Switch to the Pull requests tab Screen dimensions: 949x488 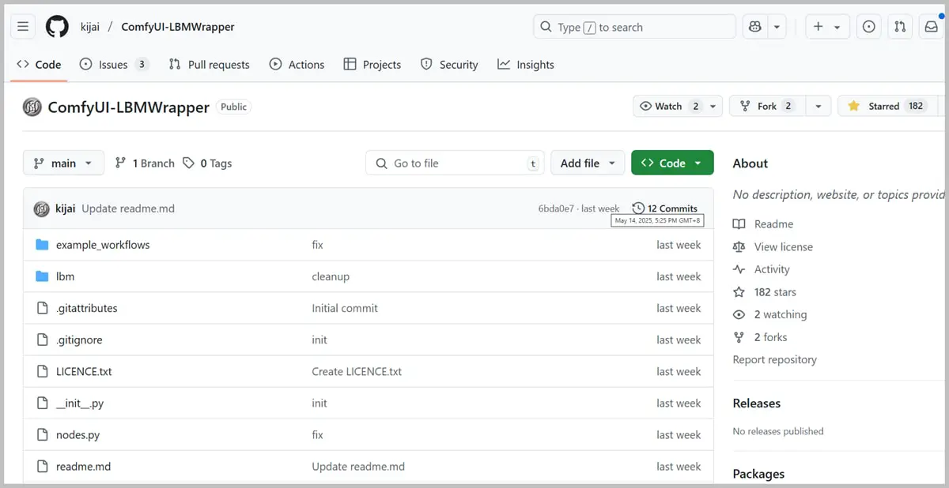[210, 65]
